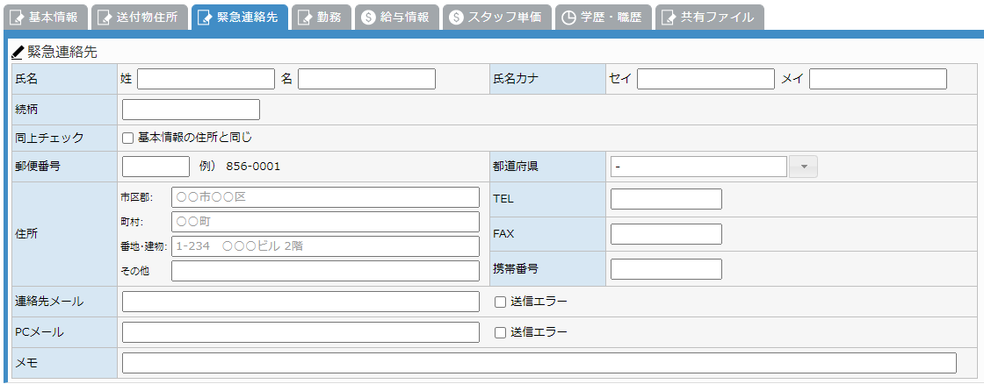
Task: Open the 都道府県 dropdown arrow
Action: 803,167
